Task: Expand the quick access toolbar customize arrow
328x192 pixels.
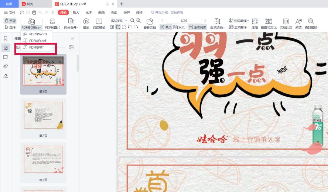Action: pyautogui.click(x=52, y=13)
